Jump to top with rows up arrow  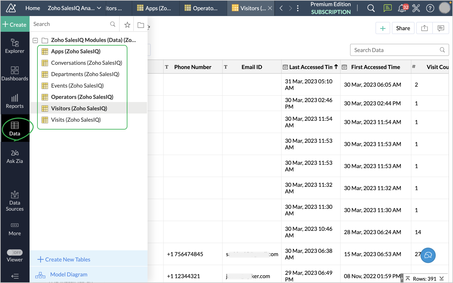click(x=408, y=279)
